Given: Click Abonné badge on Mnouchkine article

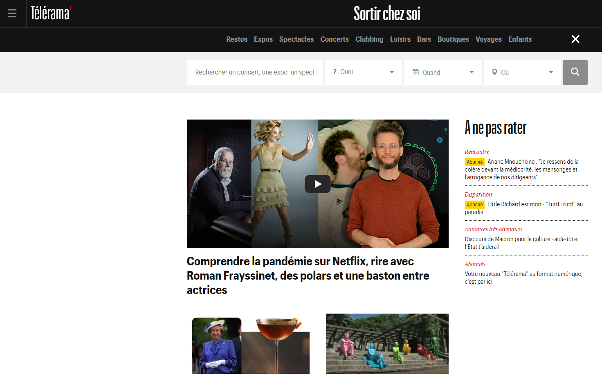Looking at the screenshot, I should click(475, 162).
